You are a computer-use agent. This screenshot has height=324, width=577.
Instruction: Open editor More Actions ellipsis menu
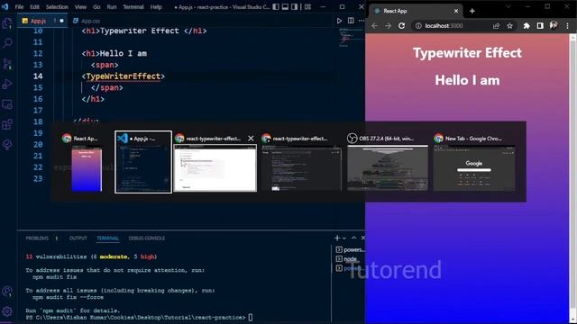(x=362, y=21)
